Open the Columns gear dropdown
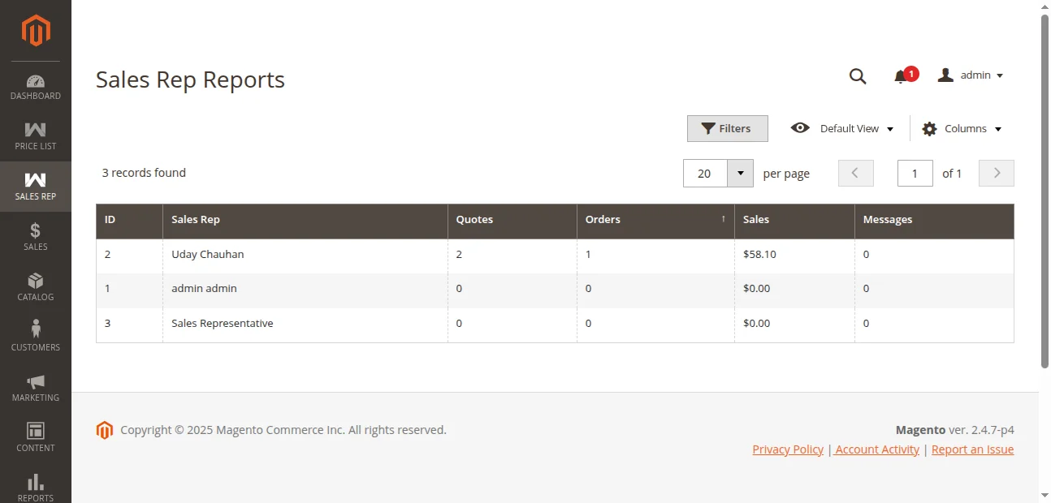This screenshot has width=1051, height=503. pyautogui.click(x=962, y=128)
